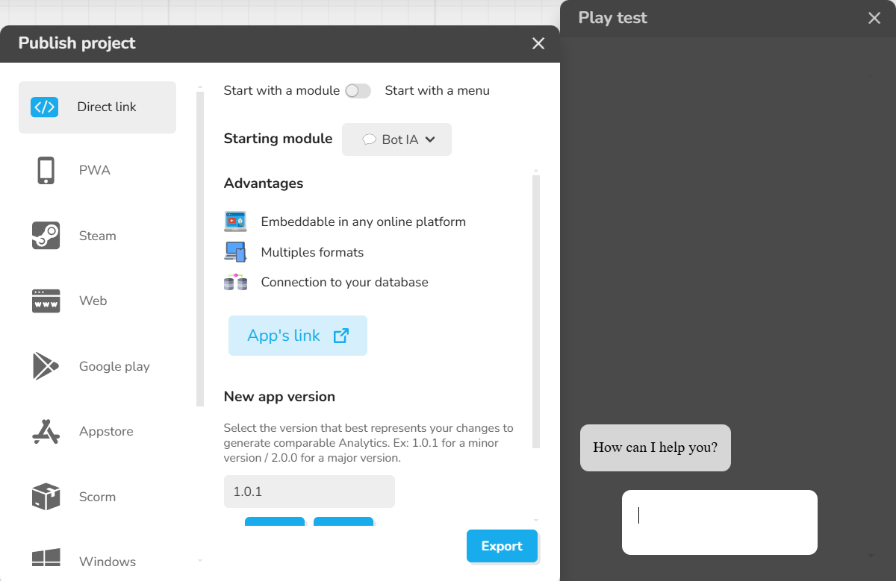Viewport: 896px width, 581px height.
Task: Select Scorm label in sidebar
Action: 97,497
